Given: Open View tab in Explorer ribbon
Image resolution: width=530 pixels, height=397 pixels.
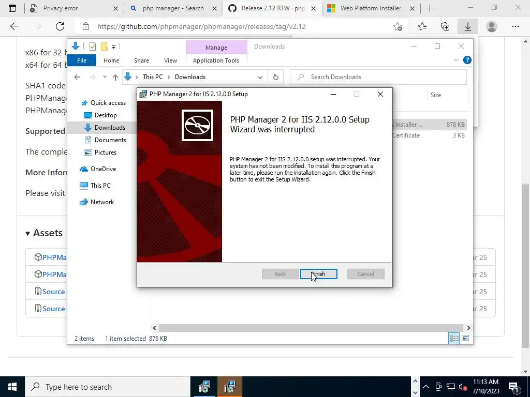Looking at the screenshot, I should (170, 60).
